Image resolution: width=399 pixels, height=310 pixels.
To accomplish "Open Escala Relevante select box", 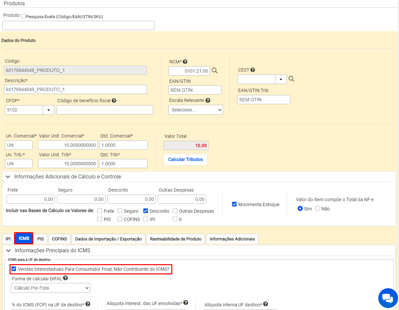I will (x=196, y=110).
